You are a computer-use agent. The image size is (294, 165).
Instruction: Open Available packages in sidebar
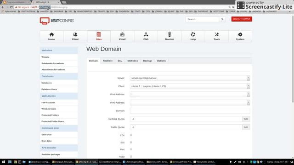click(x=59, y=154)
